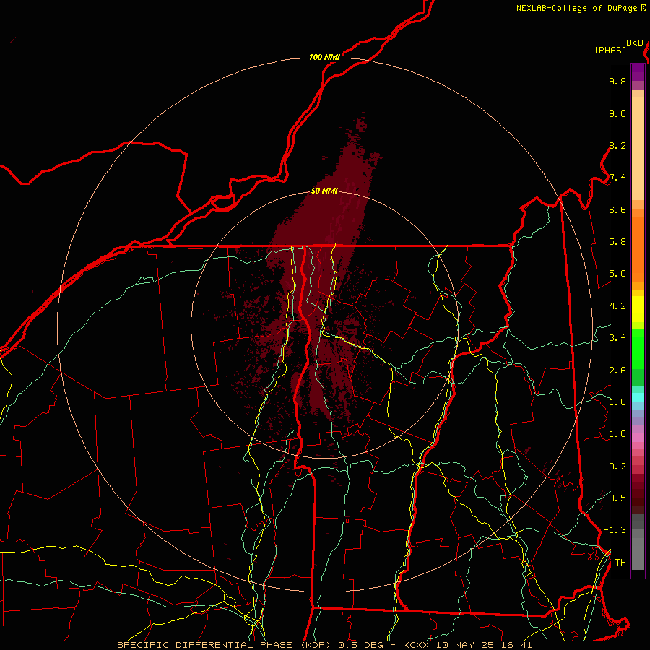Select the -1.3 scale value
This screenshot has height=650, width=650.
tap(615, 530)
